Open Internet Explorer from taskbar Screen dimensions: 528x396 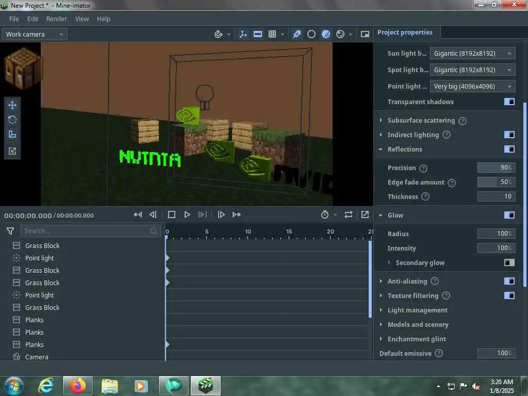(46, 386)
